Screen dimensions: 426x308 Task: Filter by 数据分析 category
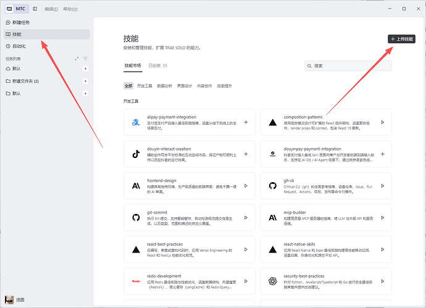tap(165, 86)
